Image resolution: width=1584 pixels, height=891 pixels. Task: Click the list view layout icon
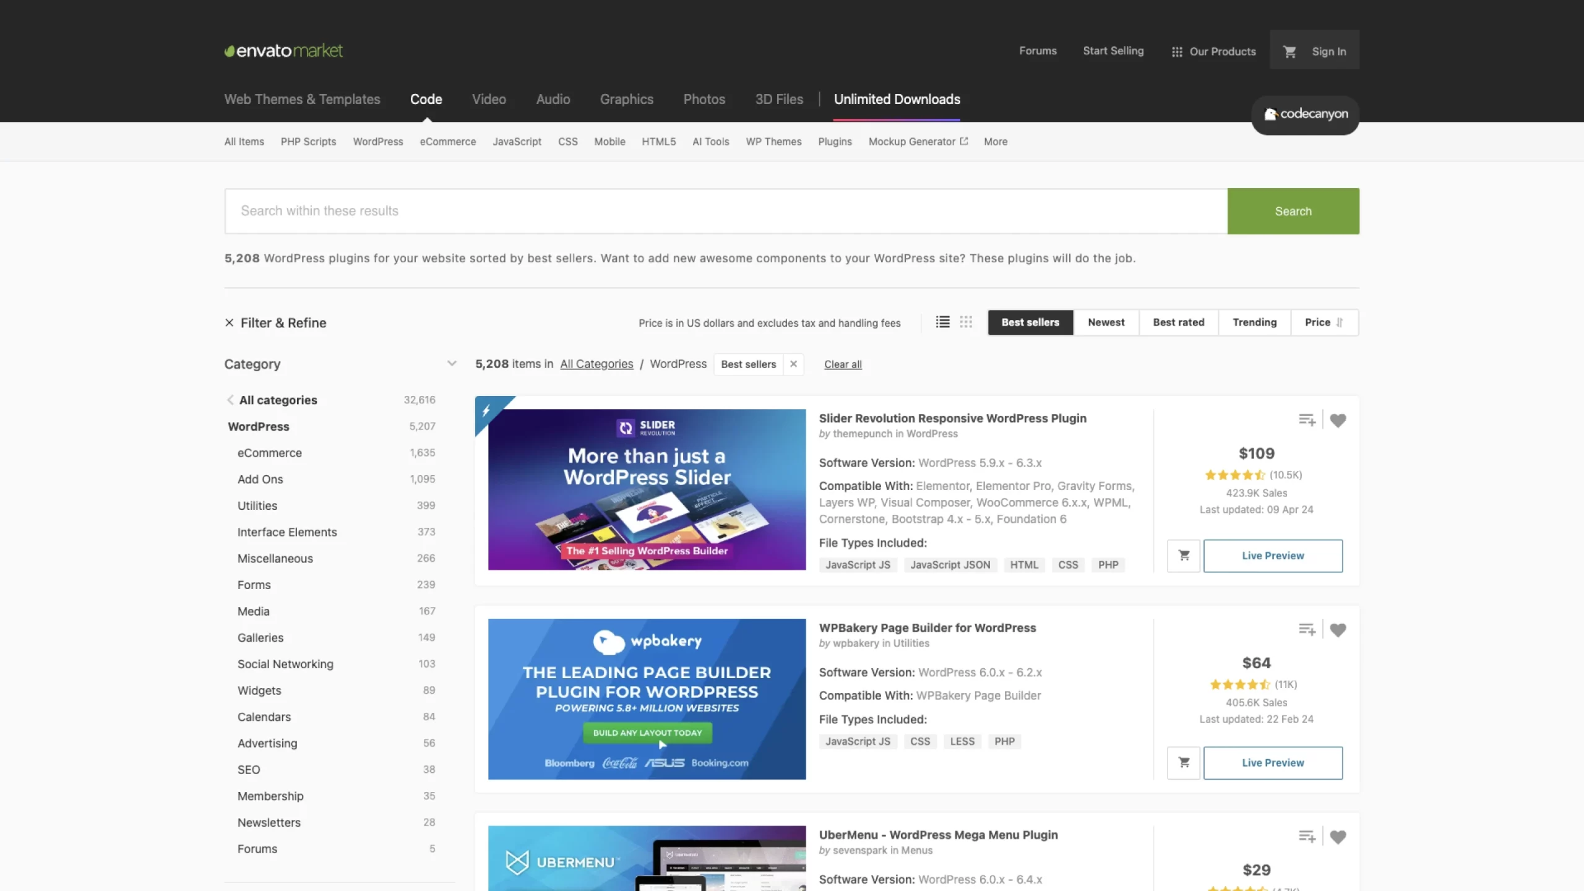point(942,322)
